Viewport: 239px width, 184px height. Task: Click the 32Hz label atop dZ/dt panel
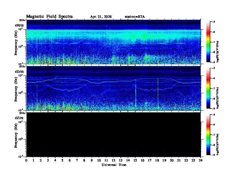point(22,113)
